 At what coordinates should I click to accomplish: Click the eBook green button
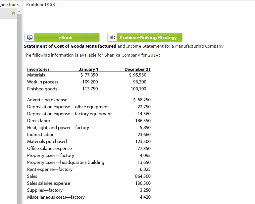[x=67, y=37]
